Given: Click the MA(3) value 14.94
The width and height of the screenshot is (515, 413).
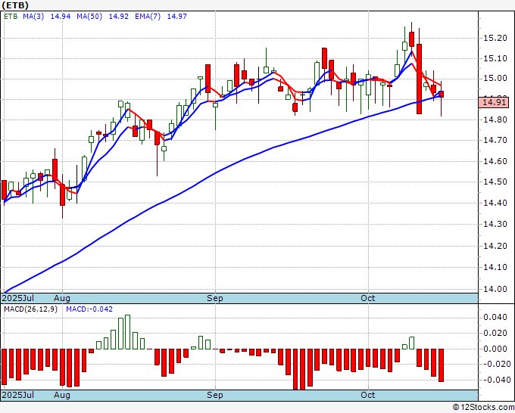Looking at the screenshot, I should [60, 17].
